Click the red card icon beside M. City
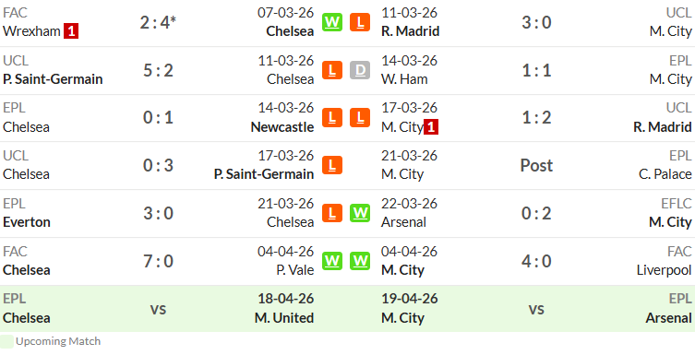Image resolution: width=695 pixels, height=355 pixels. (x=431, y=127)
